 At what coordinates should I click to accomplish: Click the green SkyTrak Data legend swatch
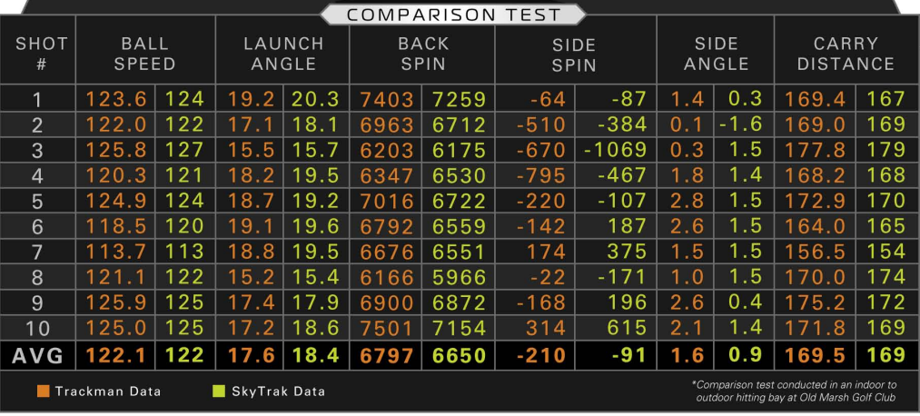[216, 391]
